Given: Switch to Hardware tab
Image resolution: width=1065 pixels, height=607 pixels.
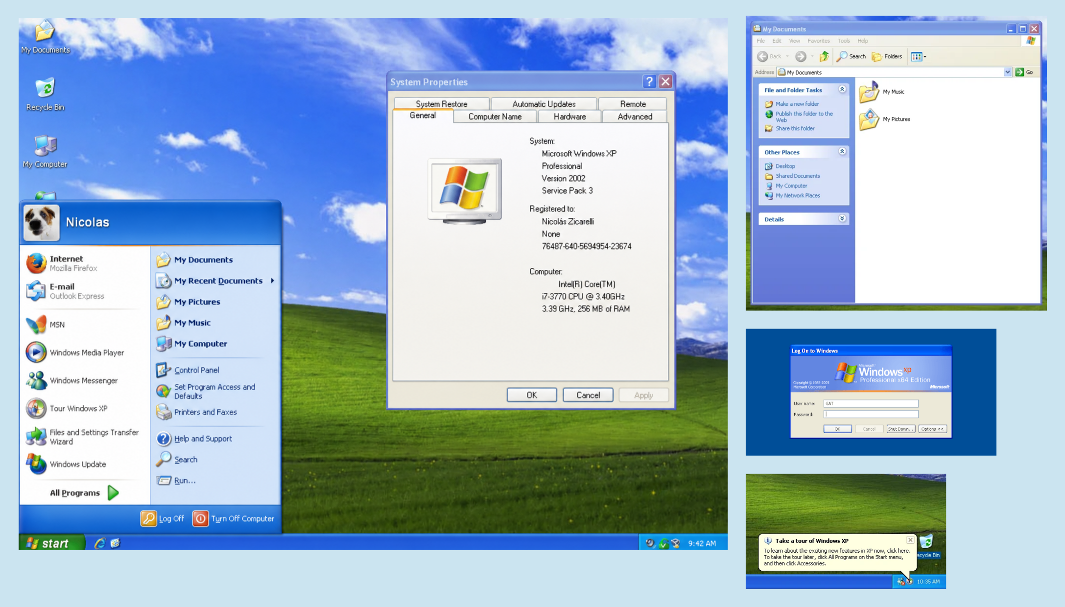Looking at the screenshot, I should click(569, 117).
